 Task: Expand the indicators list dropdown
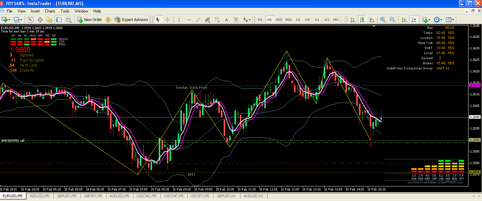click(x=429, y=20)
